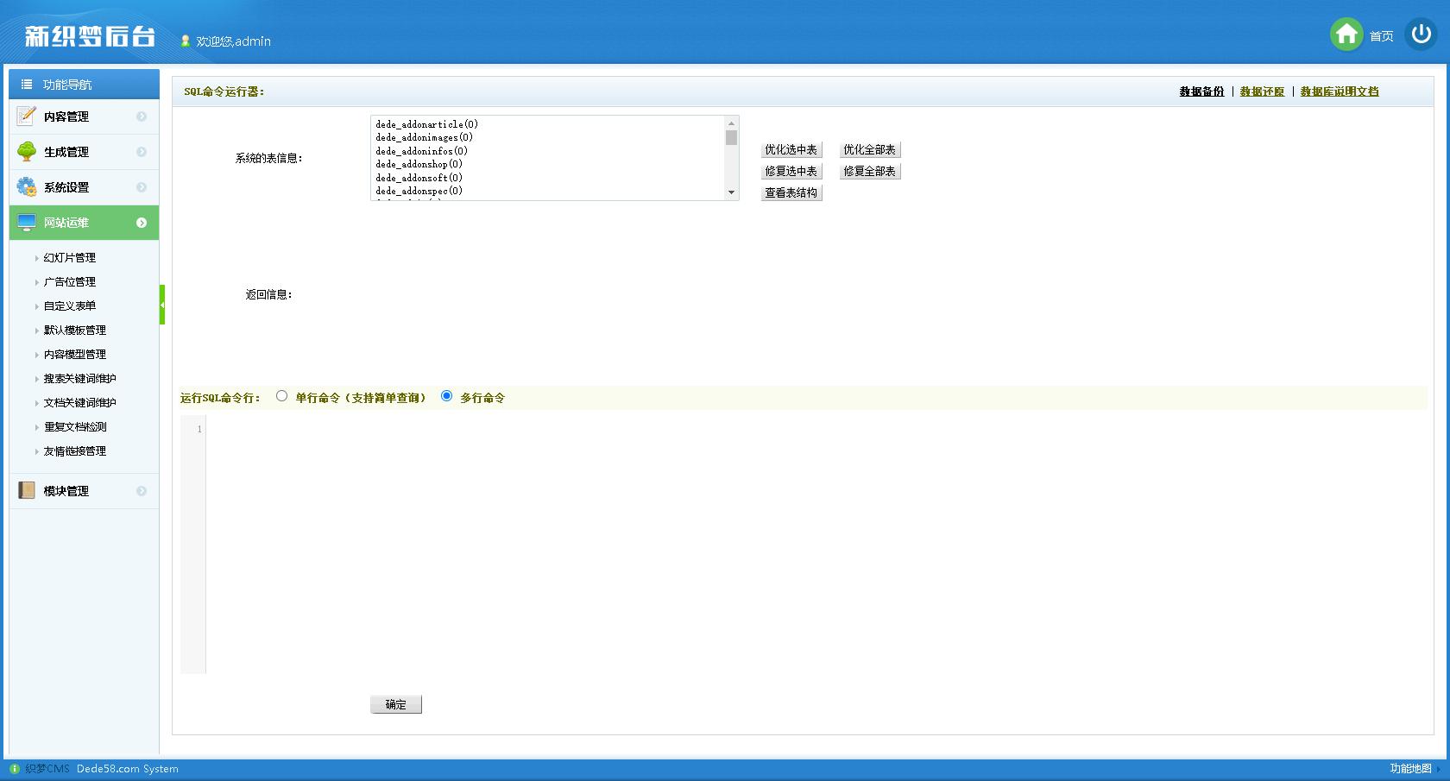The width and height of the screenshot is (1450, 781).
Task: Open the 内容管理 pencil icon in sidebar
Action: point(25,117)
